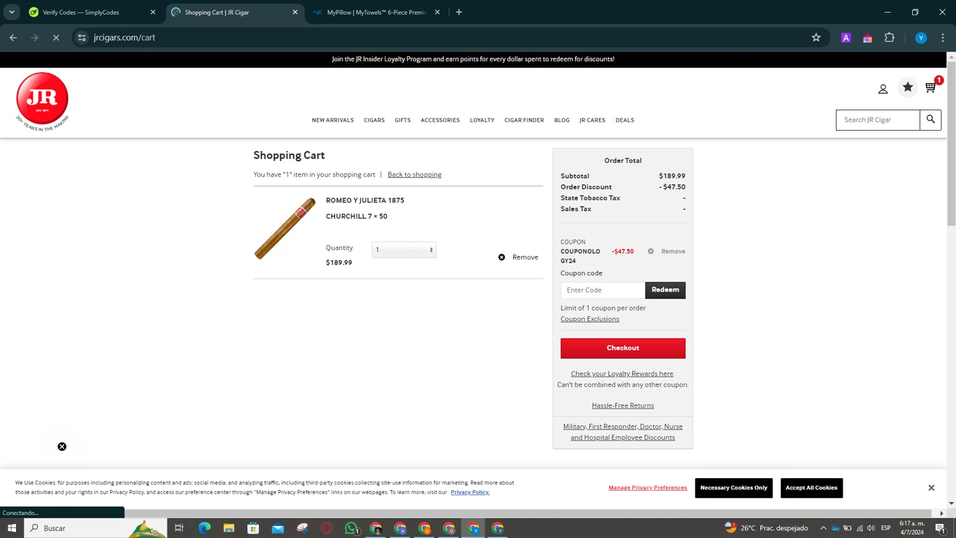Viewport: 956px width, 538px height.
Task: Click the JR Cigar logo
Action: tap(42, 101)
